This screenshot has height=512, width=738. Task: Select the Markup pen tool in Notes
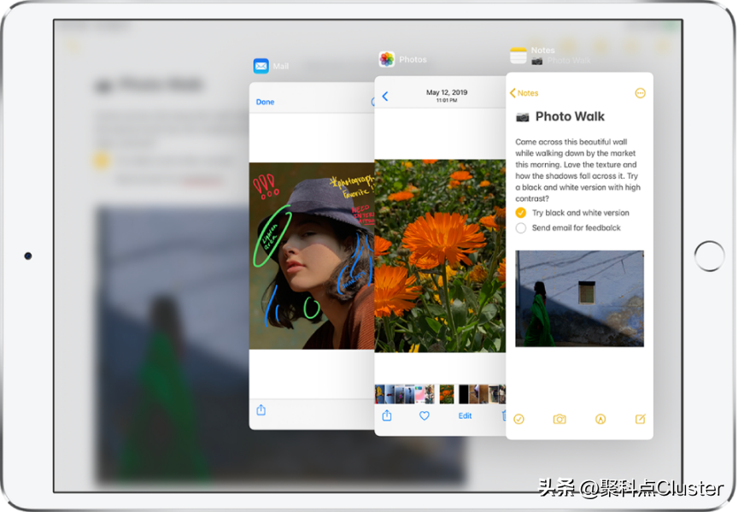pos(600,419)
